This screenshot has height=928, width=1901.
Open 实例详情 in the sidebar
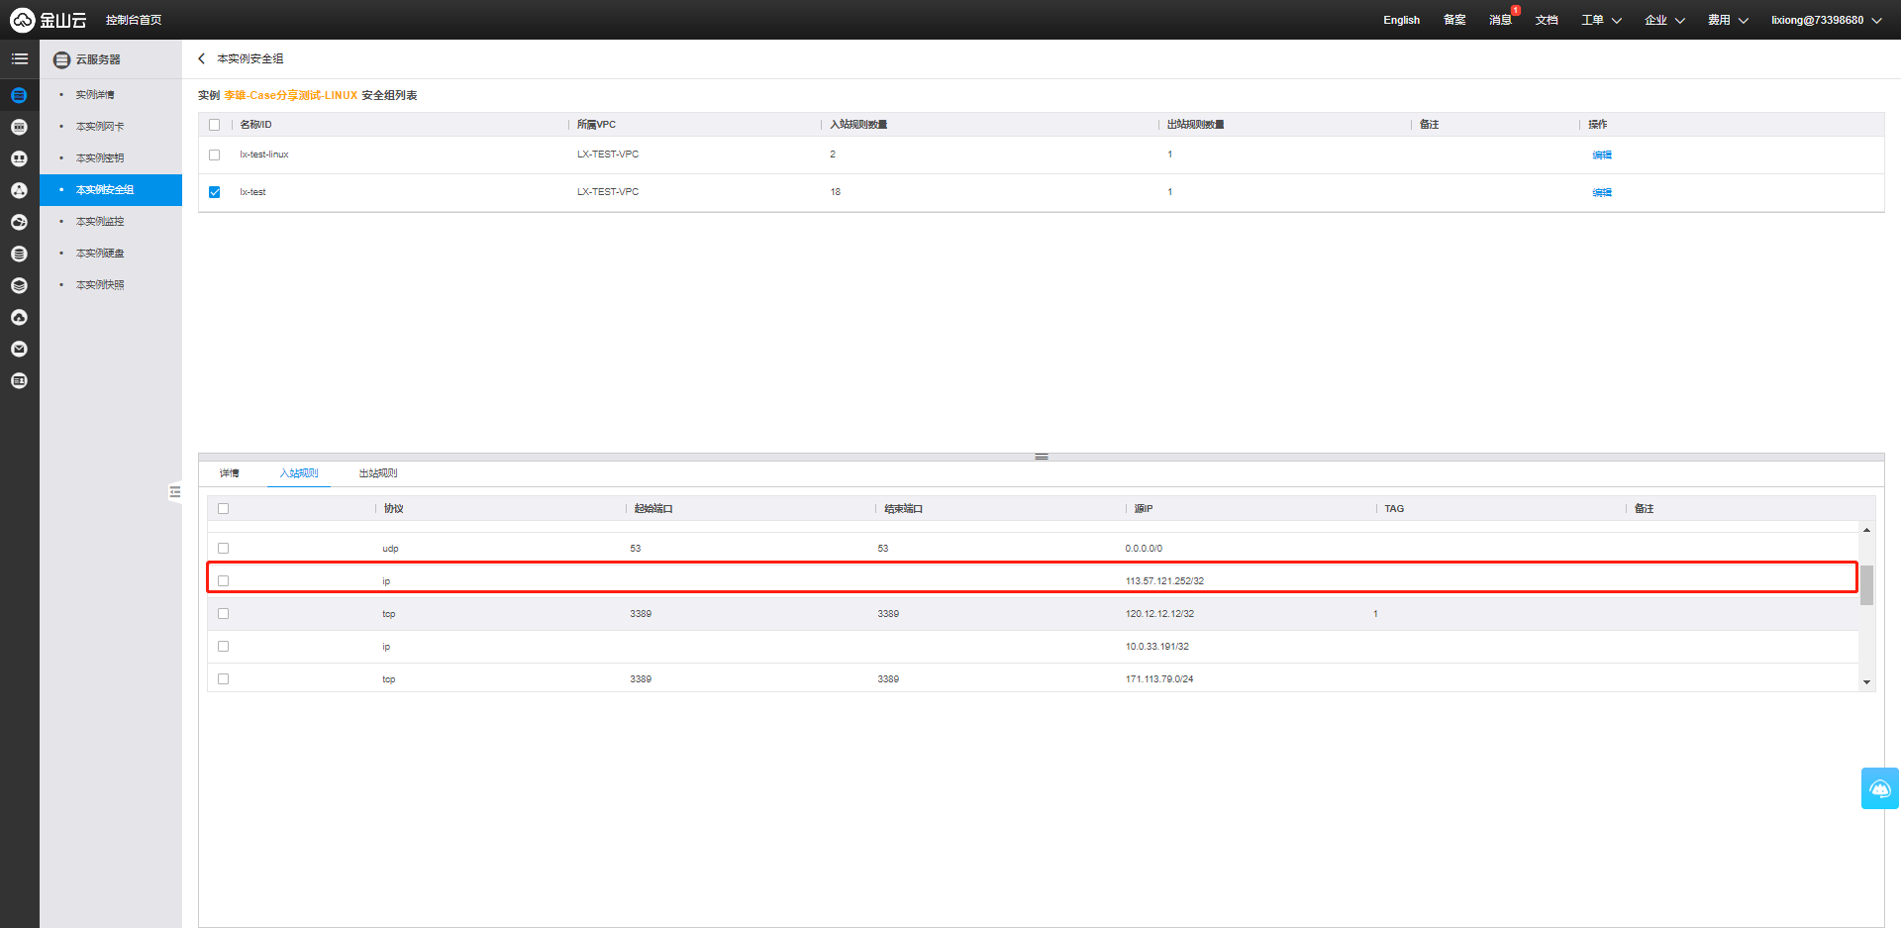pos(95,95)
